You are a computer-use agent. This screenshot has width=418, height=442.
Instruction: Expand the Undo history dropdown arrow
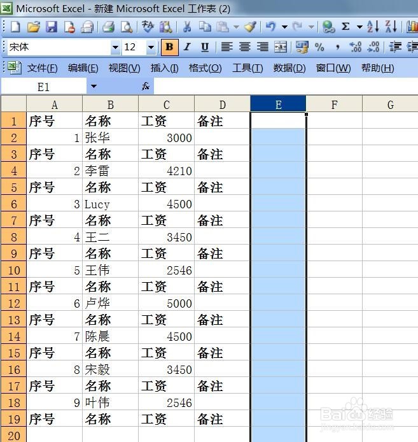coord(285,27)
